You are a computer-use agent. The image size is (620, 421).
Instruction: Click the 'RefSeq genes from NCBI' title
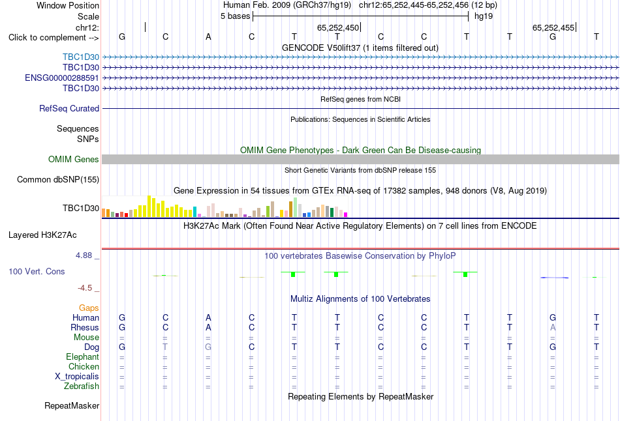(360, 99)
